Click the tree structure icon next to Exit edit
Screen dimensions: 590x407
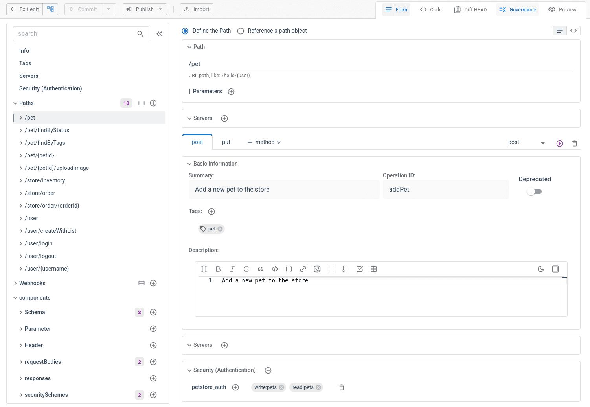50,9
